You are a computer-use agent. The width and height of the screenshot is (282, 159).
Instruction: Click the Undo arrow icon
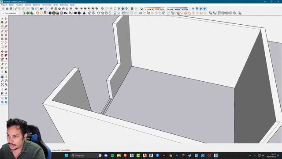(32, 8)
